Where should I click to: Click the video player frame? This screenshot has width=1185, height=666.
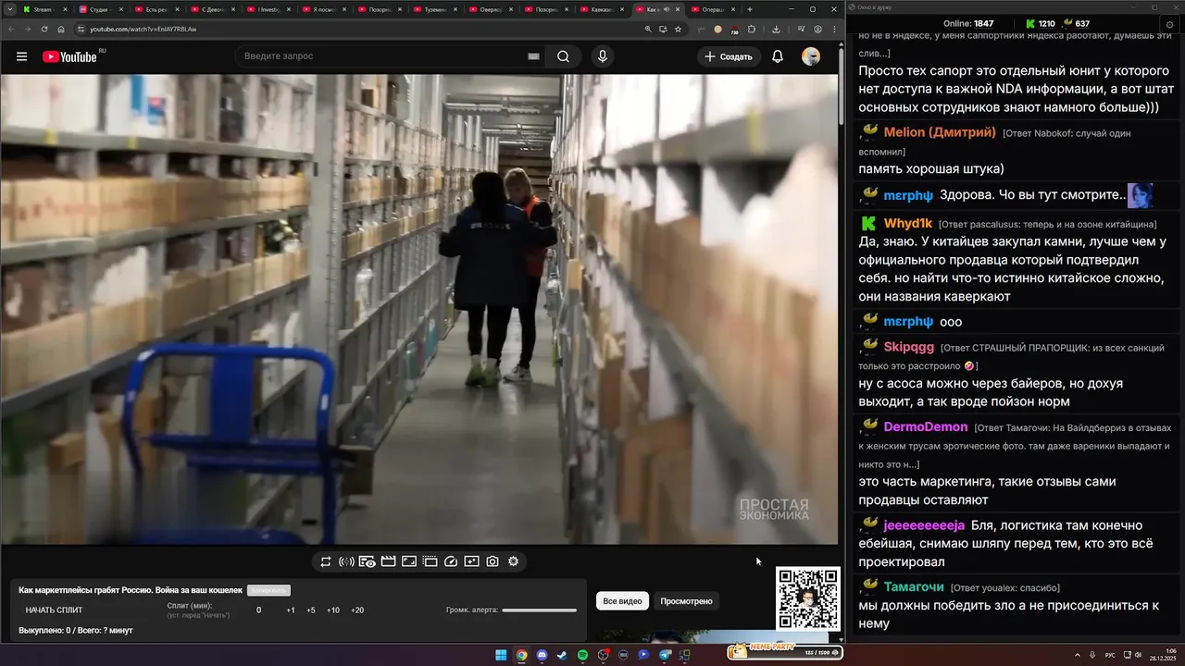click(x=419, y=309)
